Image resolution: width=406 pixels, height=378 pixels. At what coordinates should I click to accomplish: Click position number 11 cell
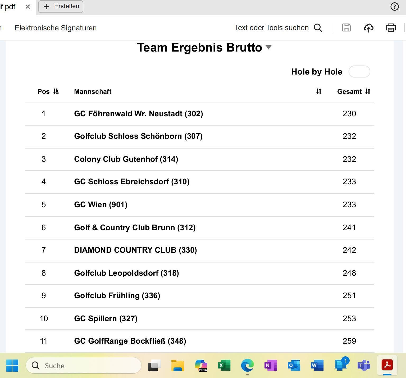(x=44, y=341)
